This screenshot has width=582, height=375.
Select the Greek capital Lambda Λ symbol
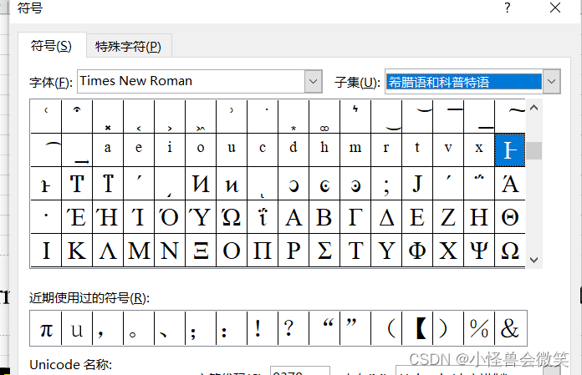[108, 250]
